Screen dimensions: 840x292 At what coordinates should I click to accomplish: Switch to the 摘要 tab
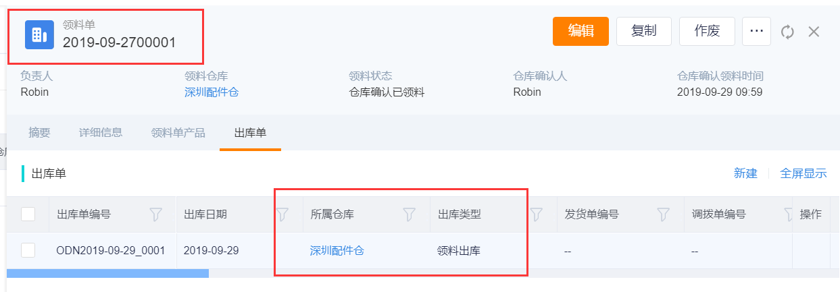pos(39,132)
